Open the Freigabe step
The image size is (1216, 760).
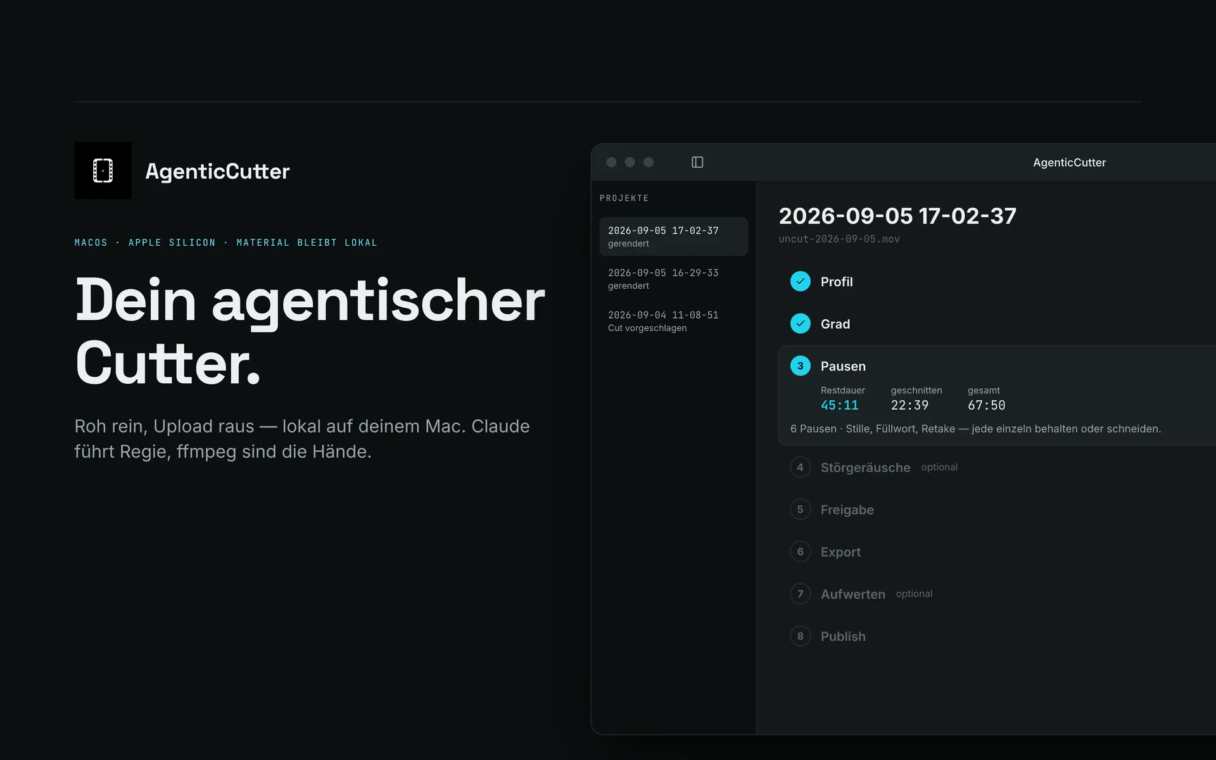[847, 510]
